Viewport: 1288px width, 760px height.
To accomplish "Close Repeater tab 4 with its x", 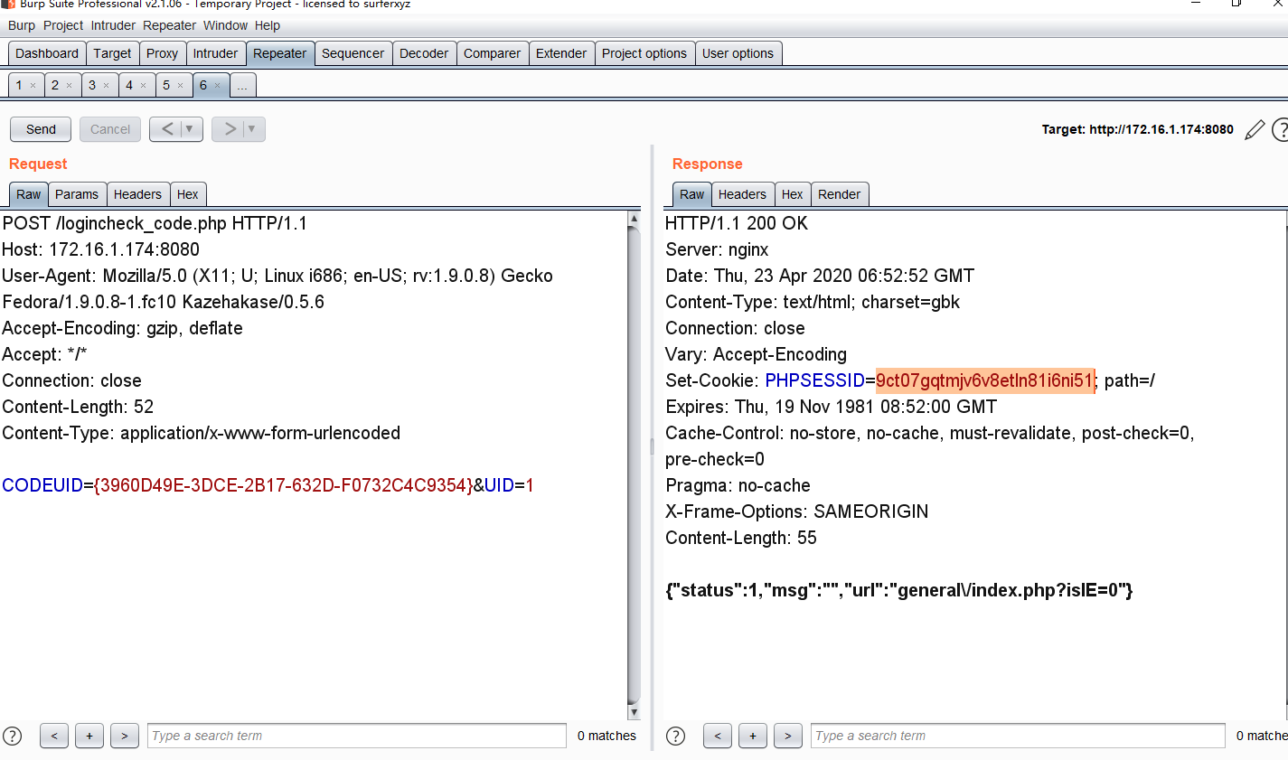I will [143, 86].
